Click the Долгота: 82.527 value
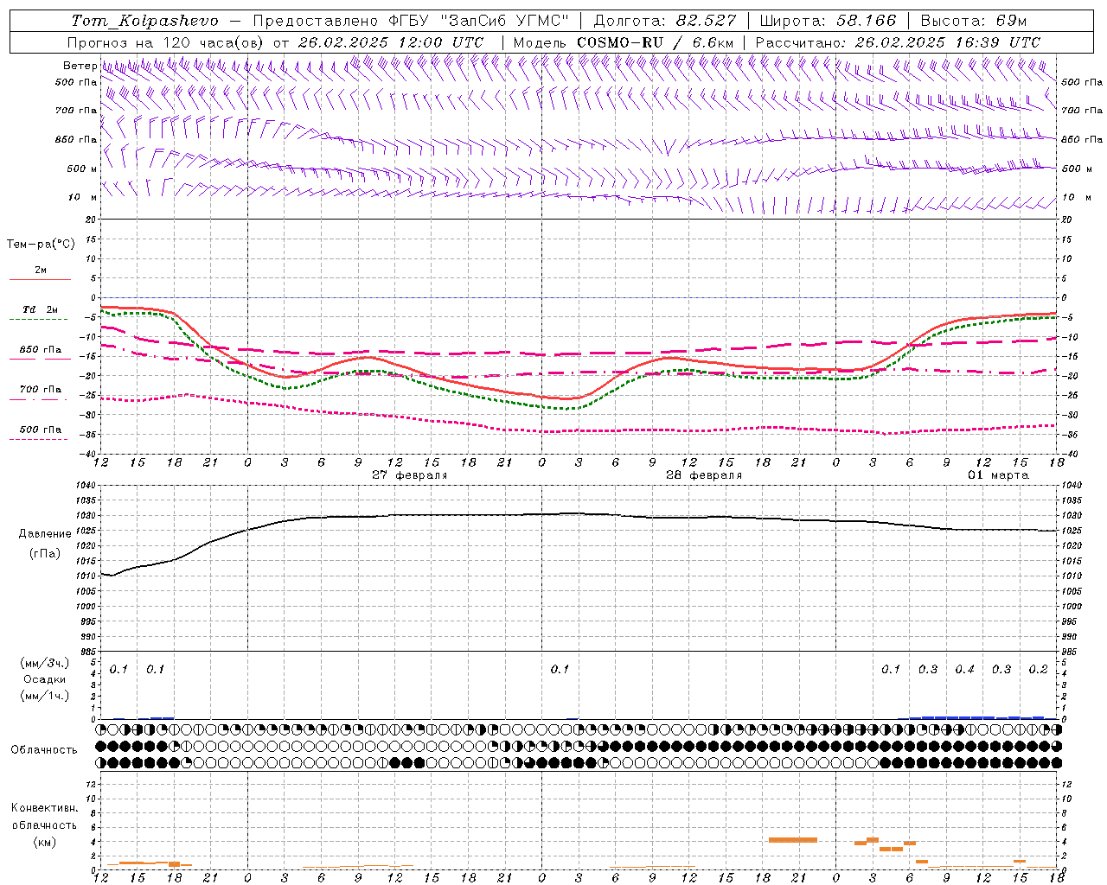The image size is (1107, 885). coord(665,21)
